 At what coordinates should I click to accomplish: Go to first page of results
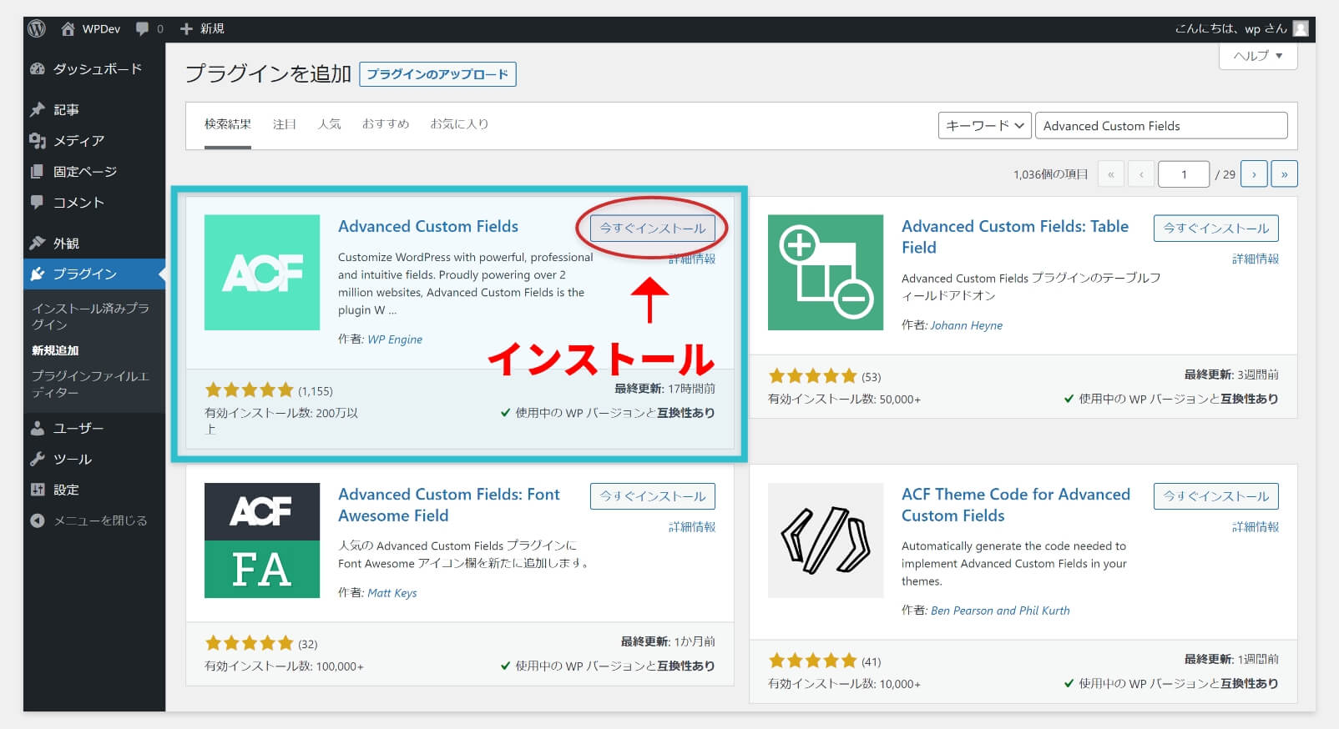coord(1110,174)
